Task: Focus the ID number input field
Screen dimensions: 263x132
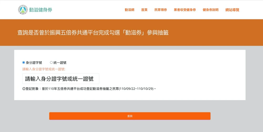Action: (x=61, y=79)
